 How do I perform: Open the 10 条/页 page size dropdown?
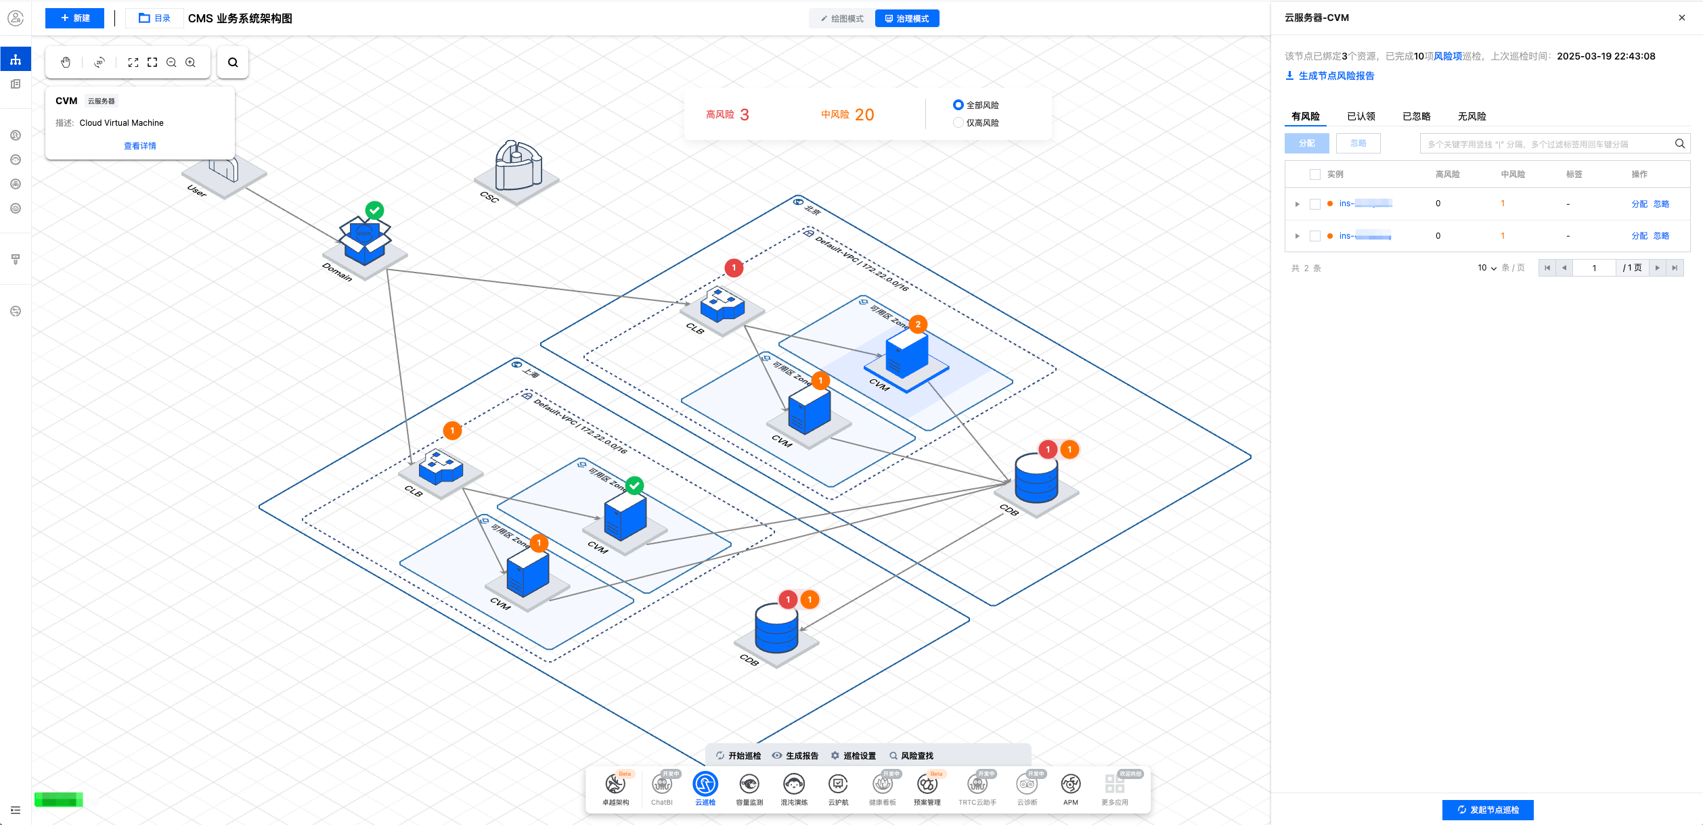(1487, 268)
